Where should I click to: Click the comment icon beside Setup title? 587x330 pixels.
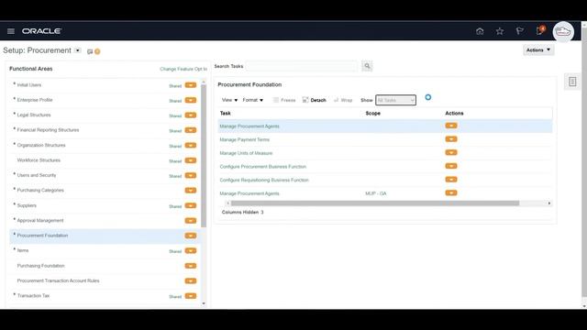[x=90, y=51]
